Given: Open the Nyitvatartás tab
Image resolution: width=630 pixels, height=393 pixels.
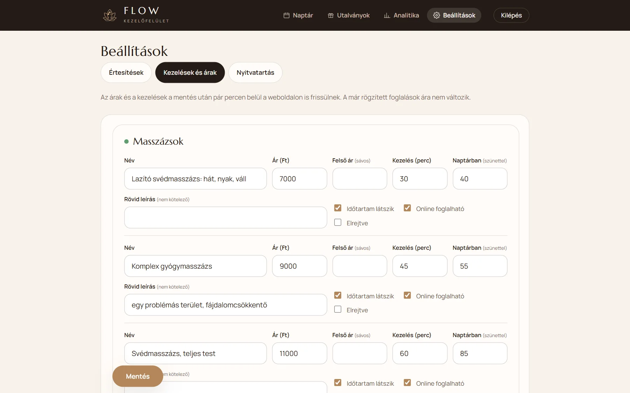Looking at the screenshot, I should tap(255, 73).
